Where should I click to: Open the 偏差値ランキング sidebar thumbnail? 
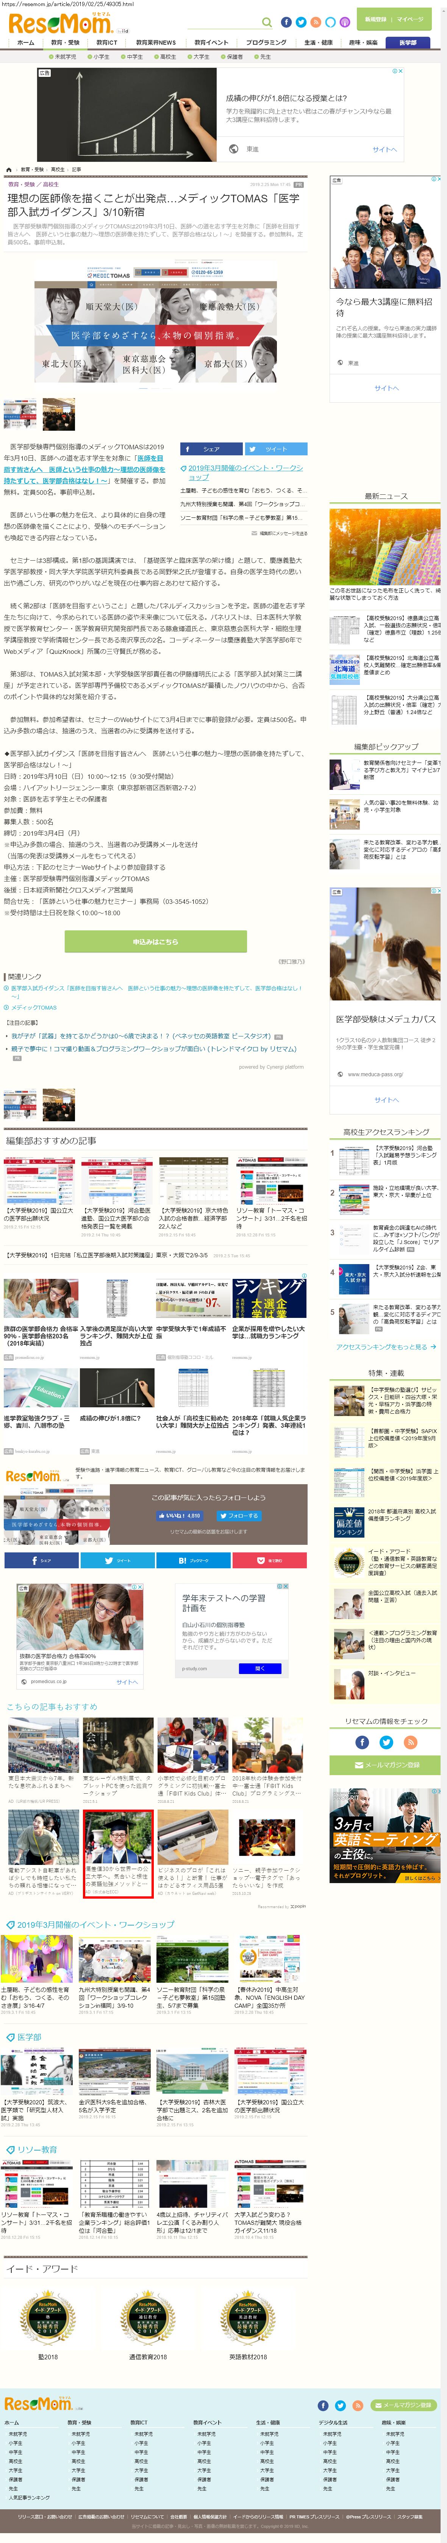pos(349,1521)
